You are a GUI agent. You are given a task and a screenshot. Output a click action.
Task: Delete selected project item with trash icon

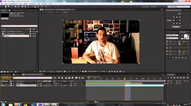click(x=16, y=72)
